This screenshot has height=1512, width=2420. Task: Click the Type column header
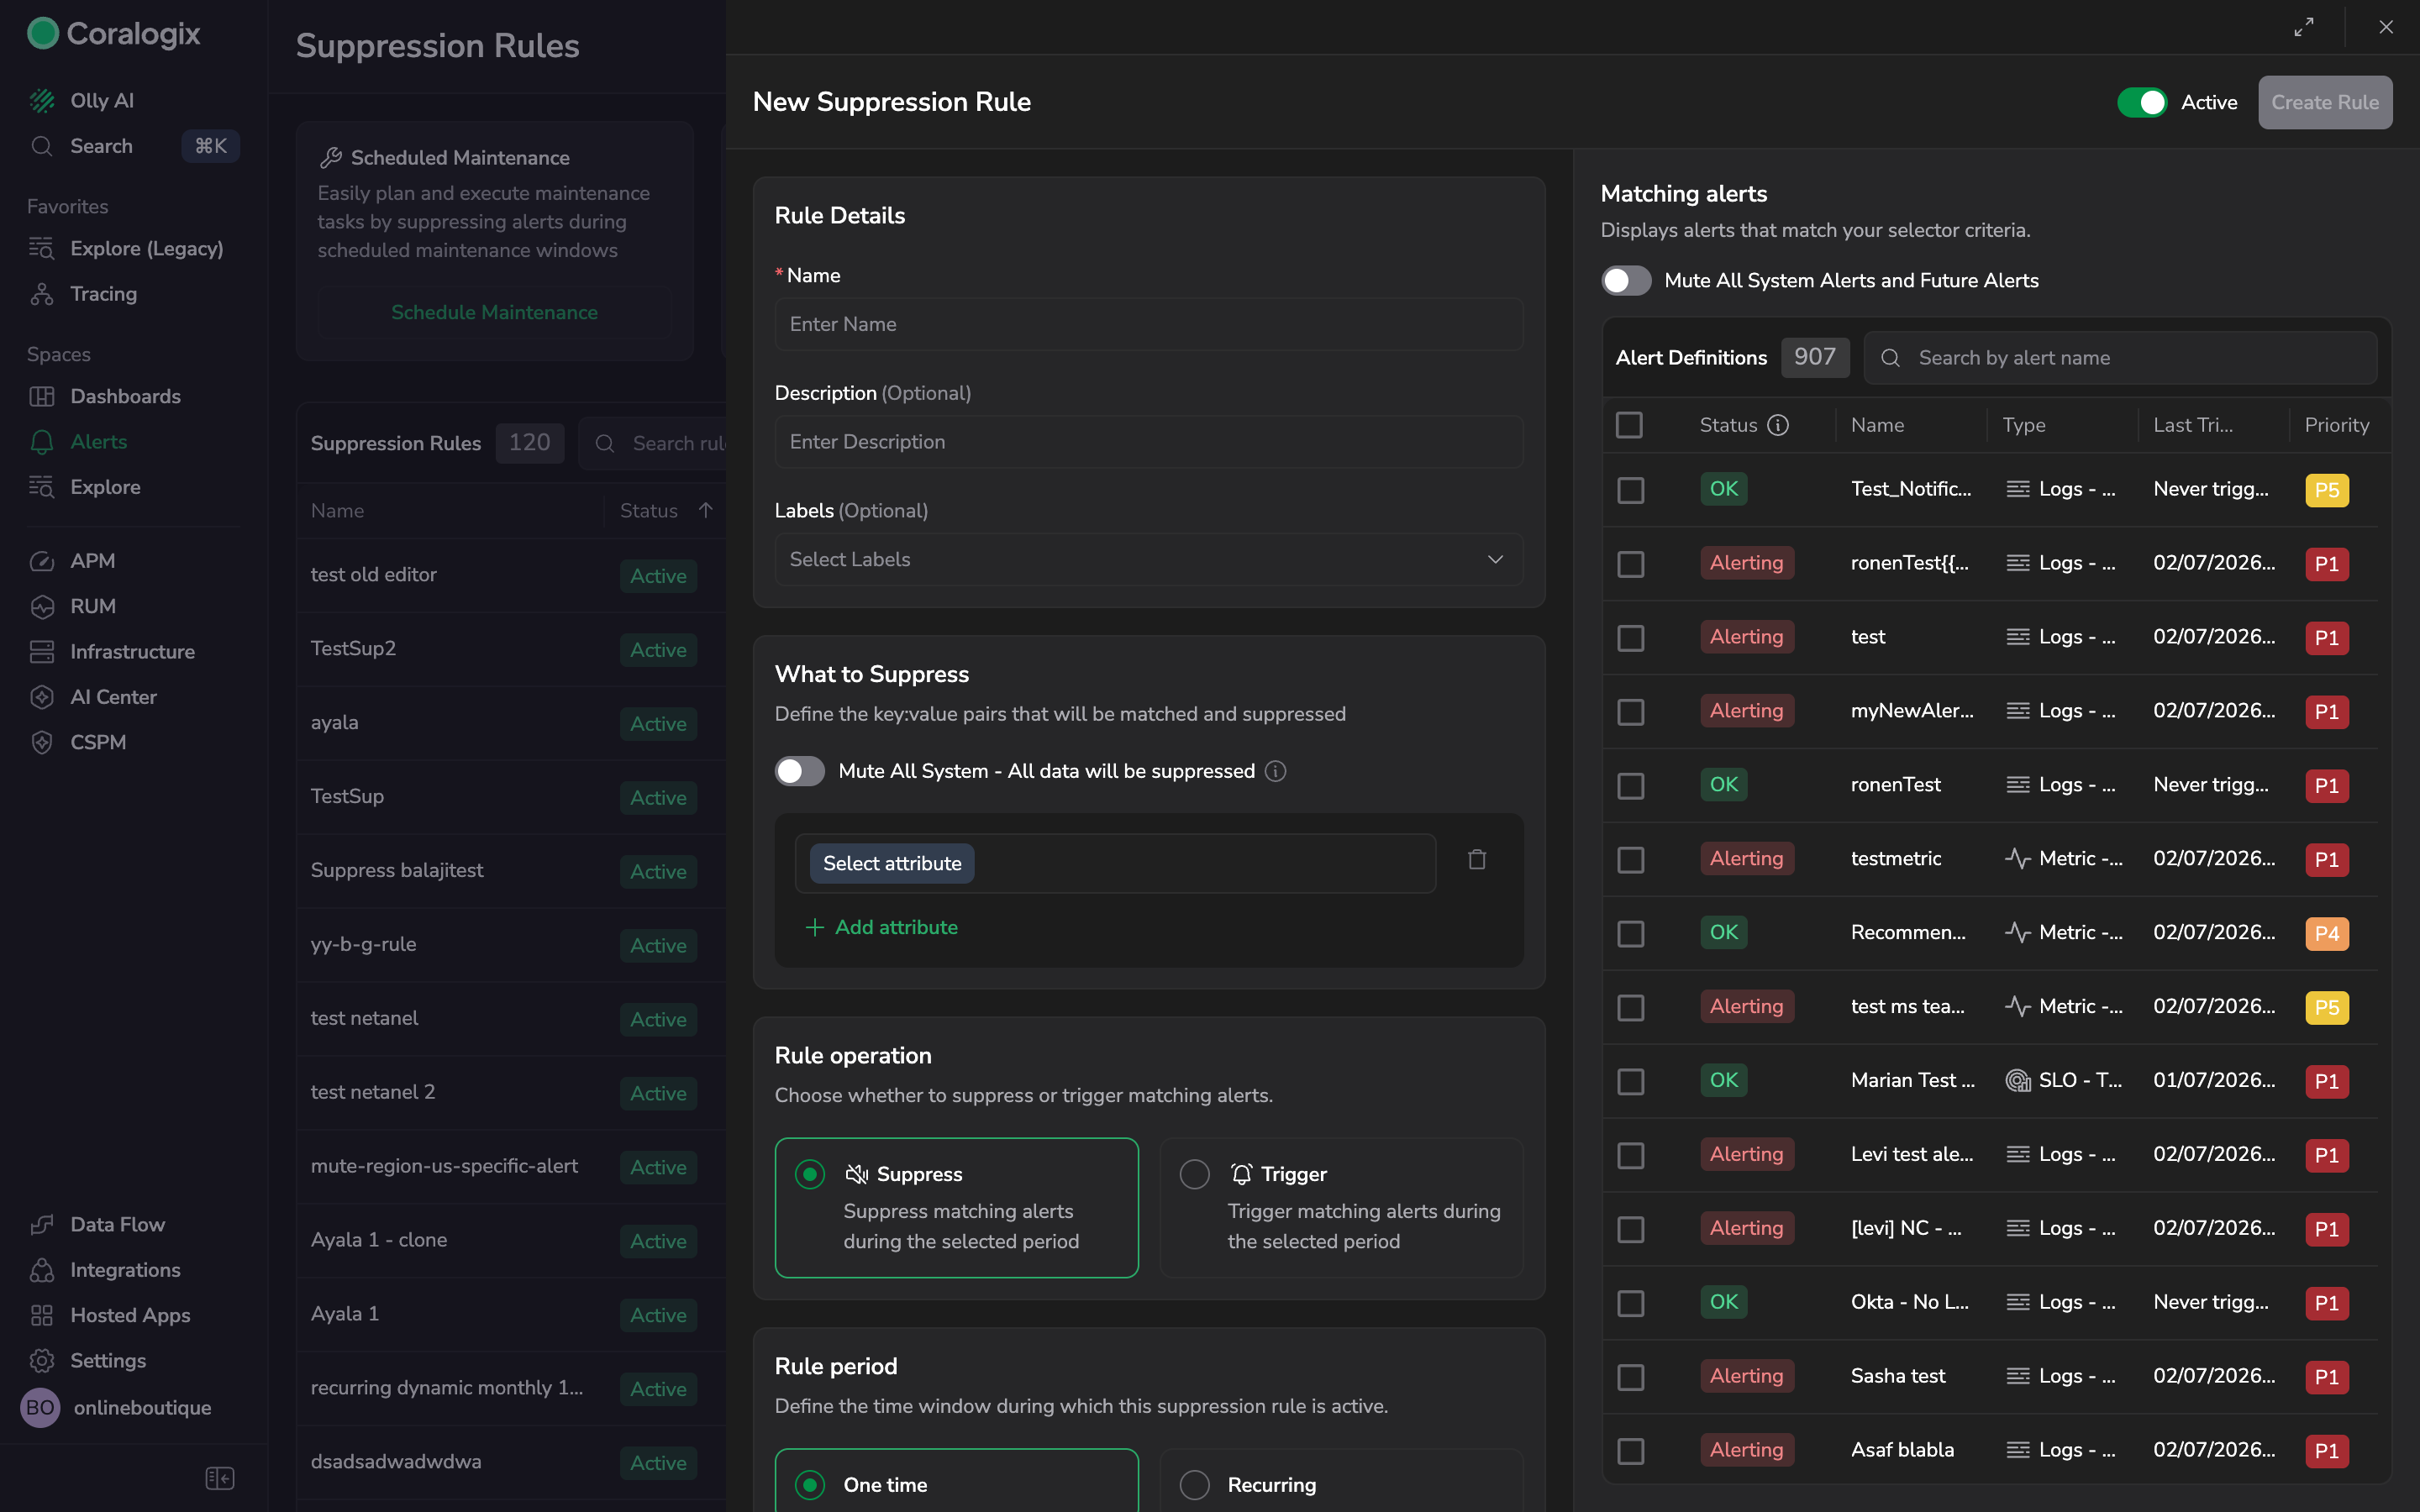click(x=2024, y=425)
